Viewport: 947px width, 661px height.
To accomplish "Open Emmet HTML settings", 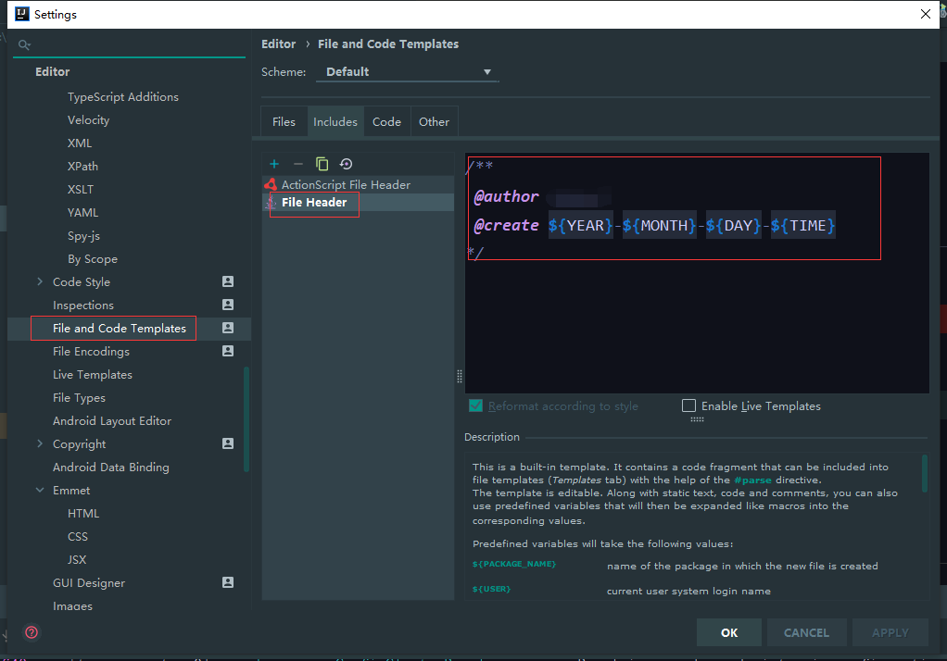I will 83,513.
